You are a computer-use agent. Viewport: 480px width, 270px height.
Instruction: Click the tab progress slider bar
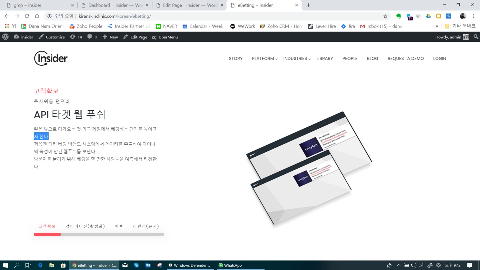point(99,234)
